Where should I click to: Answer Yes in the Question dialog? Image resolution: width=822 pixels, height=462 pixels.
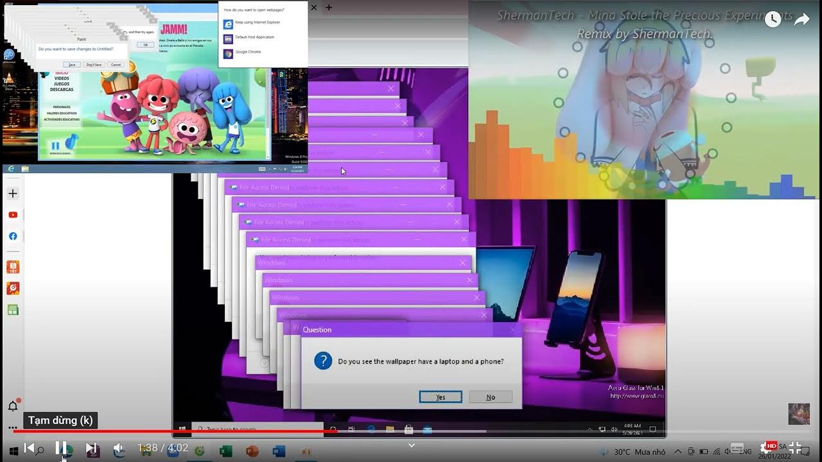click(x=441, y=397)
